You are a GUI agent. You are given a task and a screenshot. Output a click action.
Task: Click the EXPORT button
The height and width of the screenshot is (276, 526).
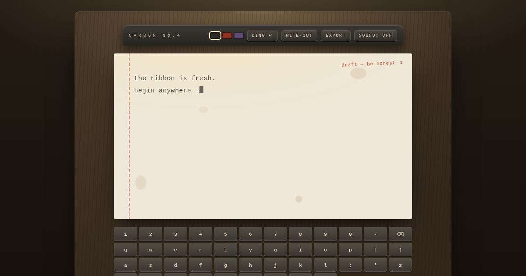(x=336, y=35)
